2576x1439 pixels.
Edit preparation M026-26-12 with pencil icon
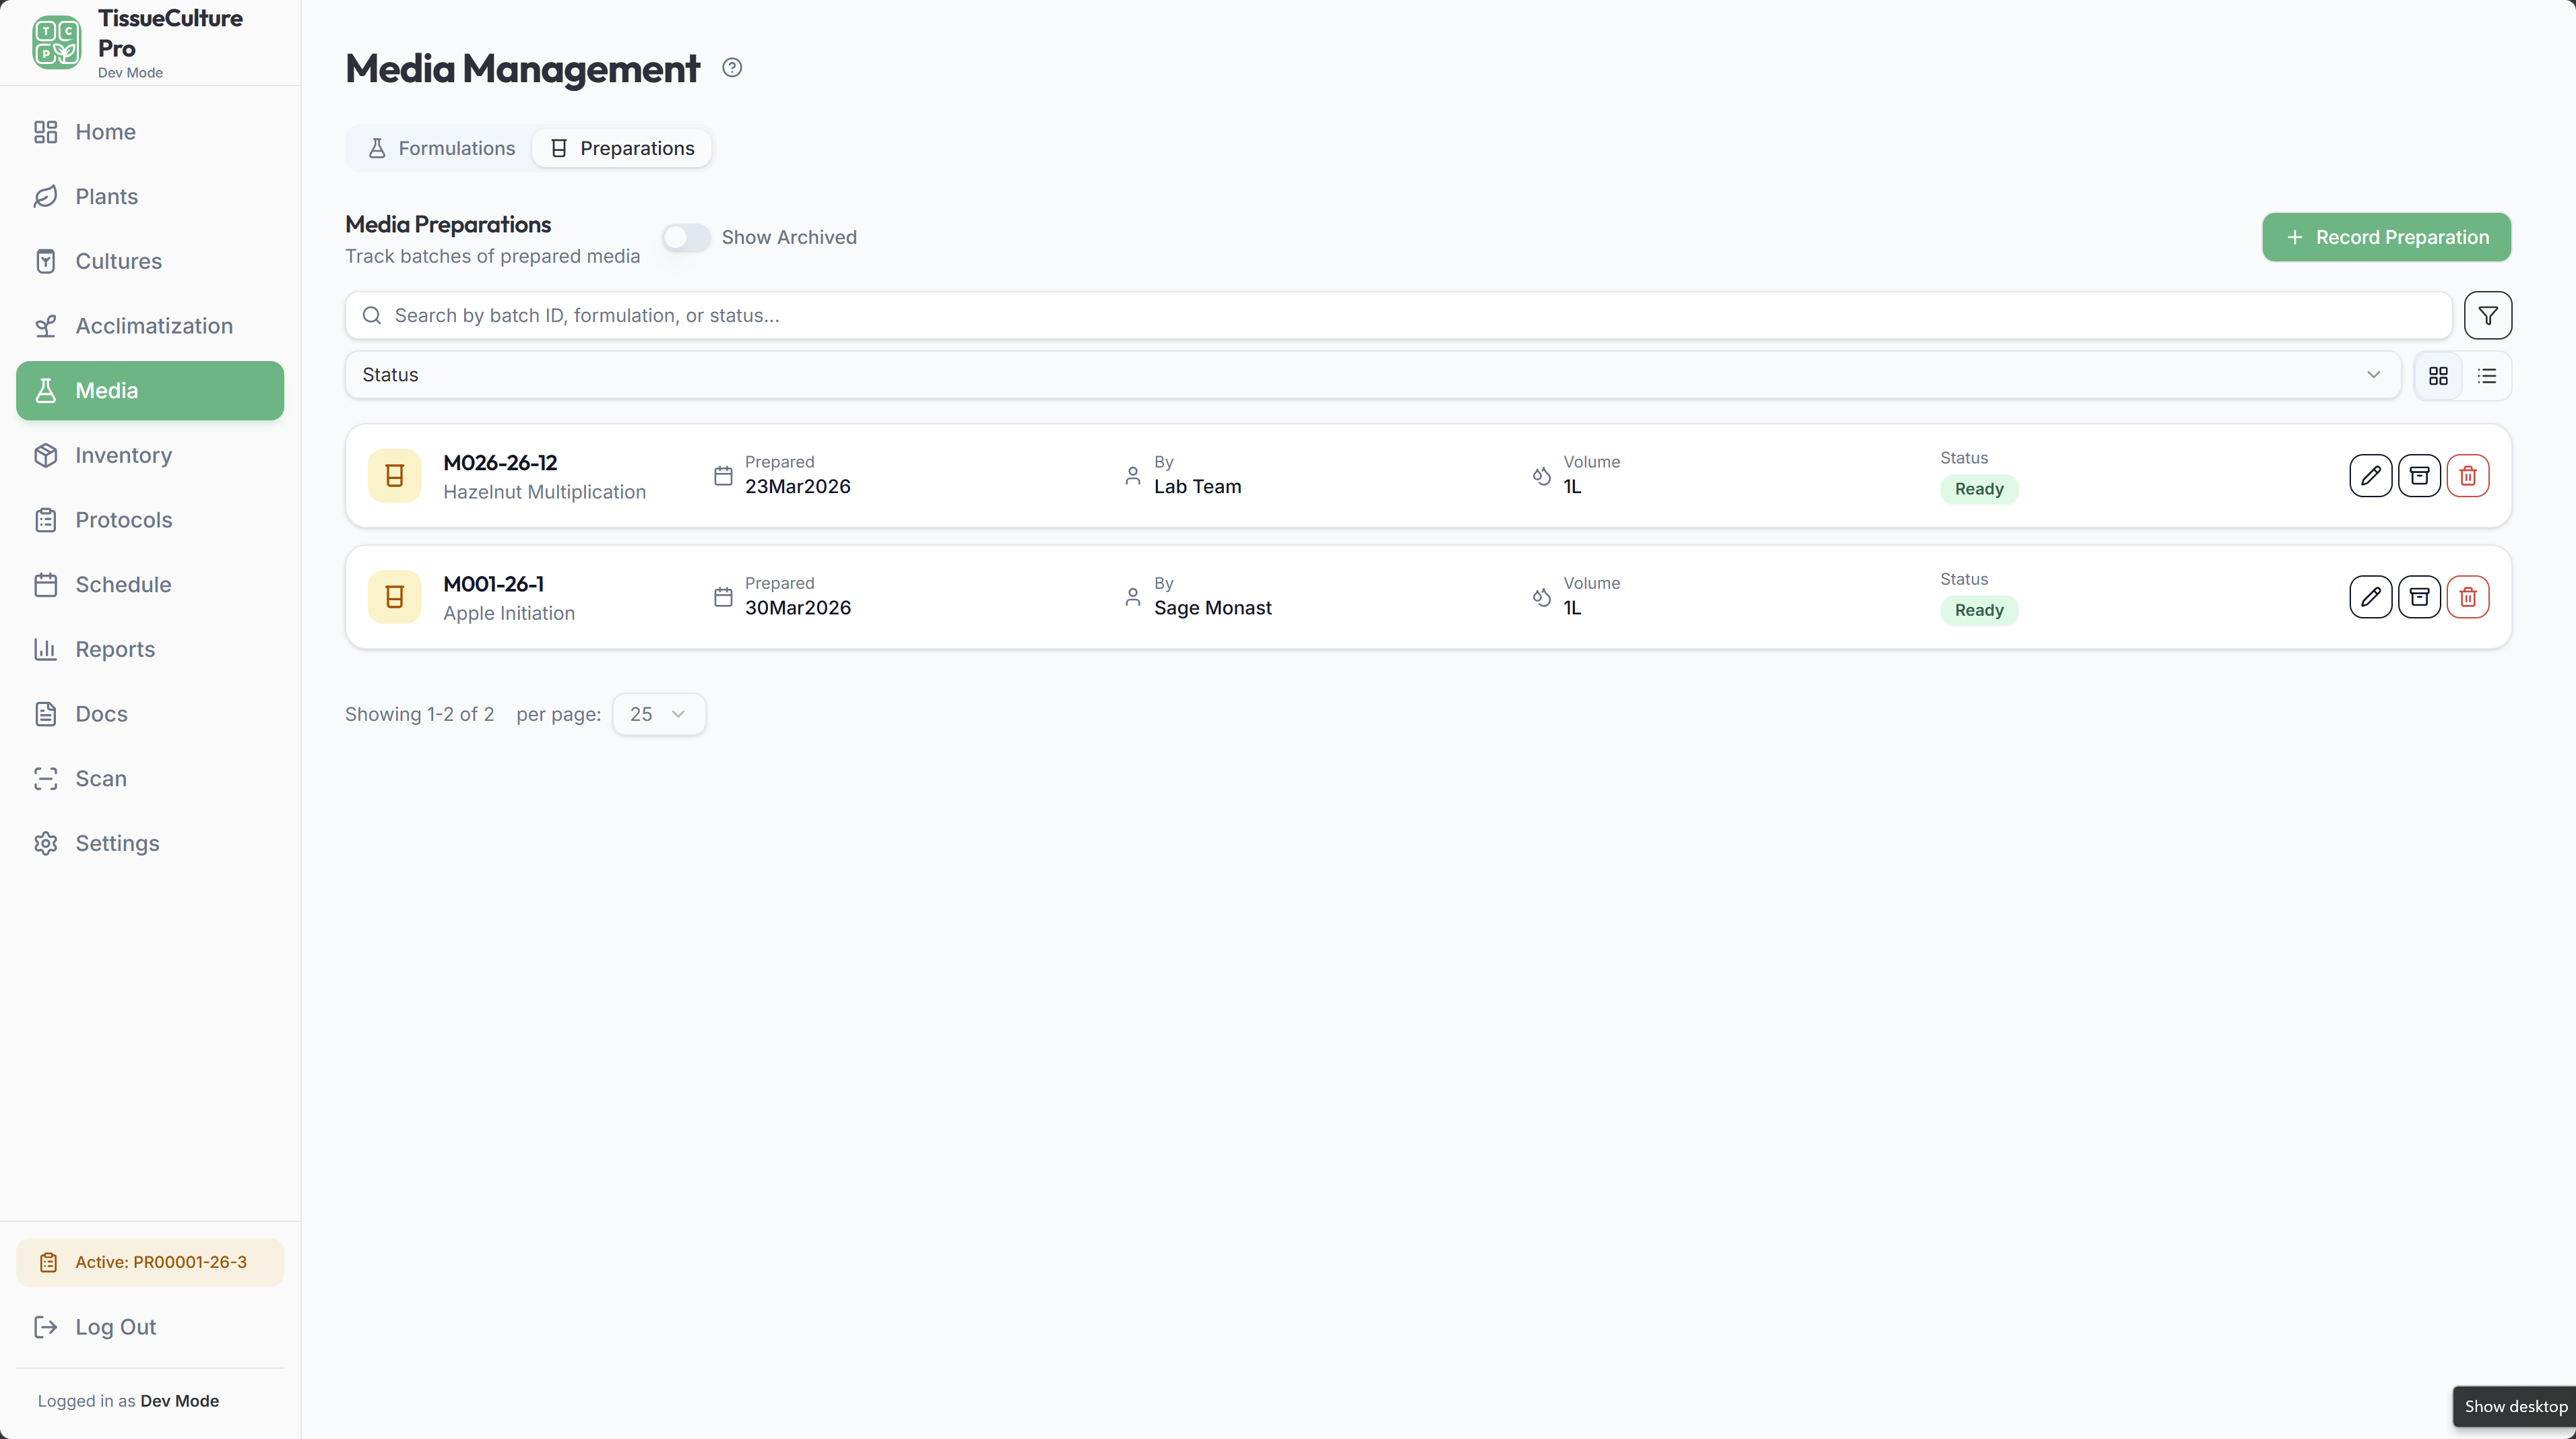(x=2370, y=476)
